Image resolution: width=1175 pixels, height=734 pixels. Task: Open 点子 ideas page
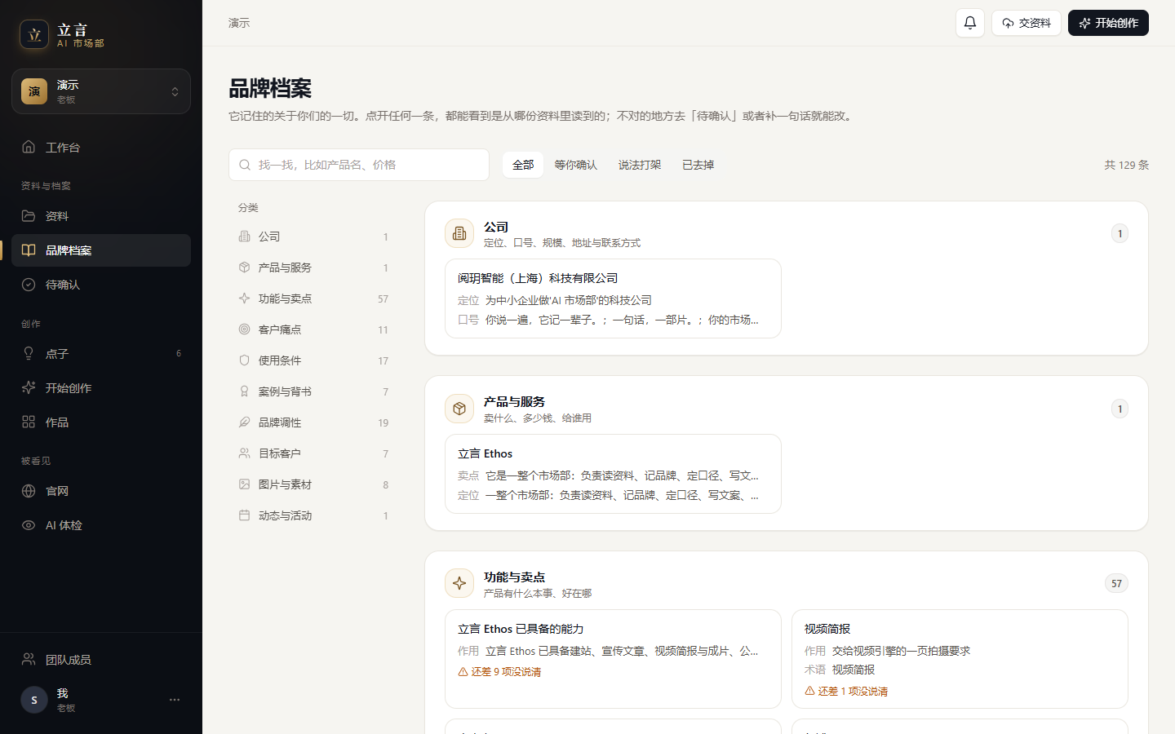(101, 354)
